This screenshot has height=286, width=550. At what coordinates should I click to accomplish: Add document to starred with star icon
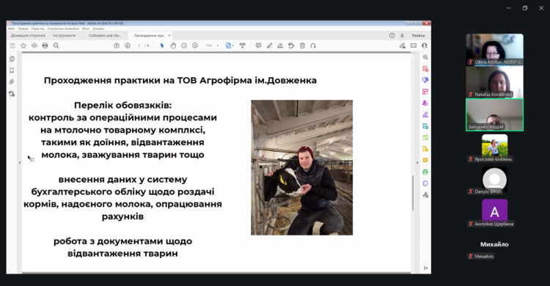(23, 45)
